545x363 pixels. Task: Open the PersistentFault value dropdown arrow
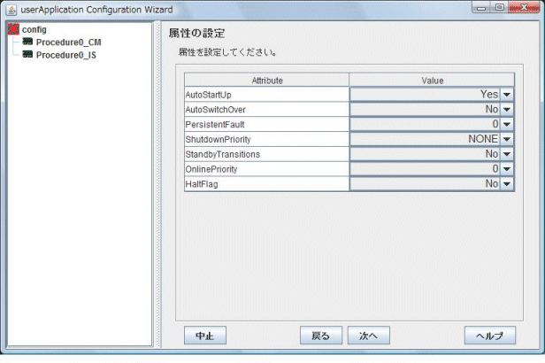coord(507,124)
